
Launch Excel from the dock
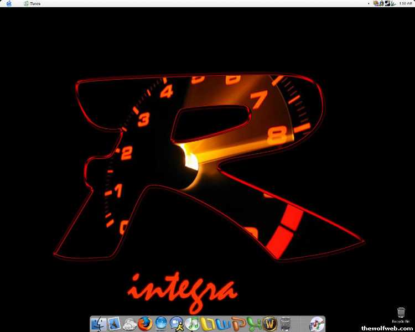pos(253,324)
